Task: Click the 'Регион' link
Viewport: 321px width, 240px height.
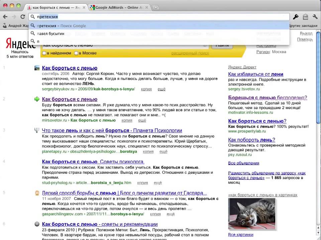Action: tap(263, 52)
